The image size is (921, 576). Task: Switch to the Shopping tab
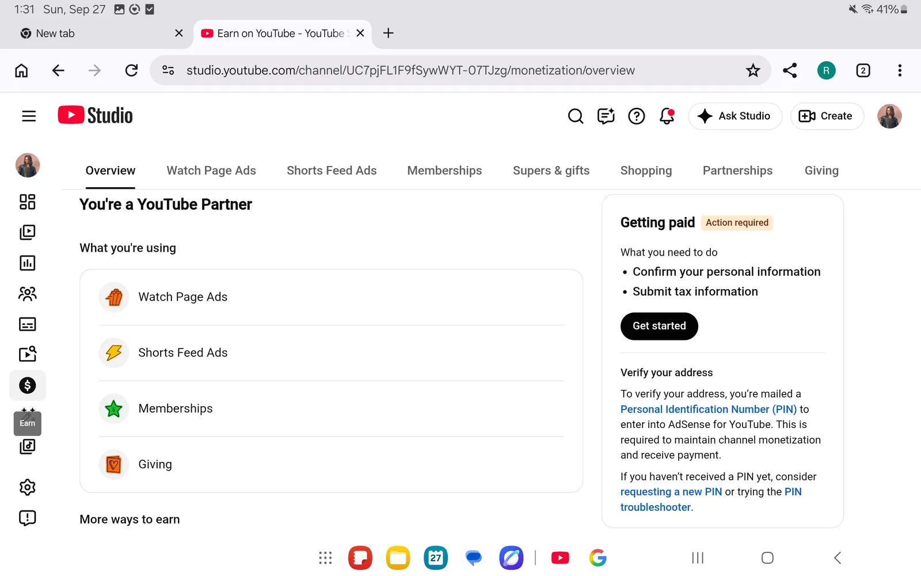646,170
